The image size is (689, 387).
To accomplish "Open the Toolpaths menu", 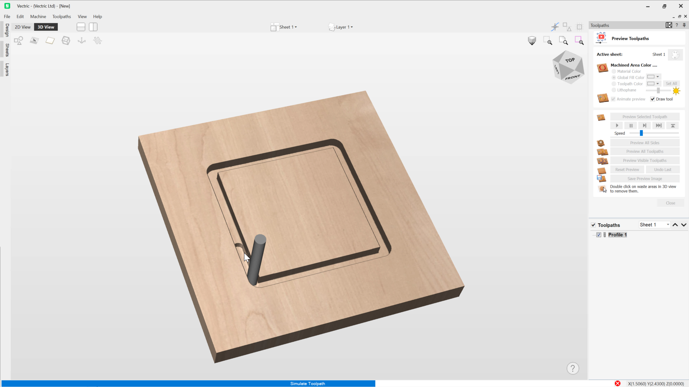I will pos(61,16).
